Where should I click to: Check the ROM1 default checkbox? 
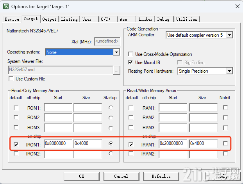[x=16, y=108]
